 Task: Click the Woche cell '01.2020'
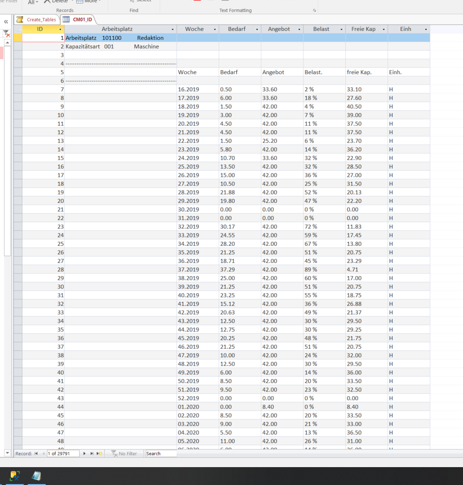click(198, 407)
